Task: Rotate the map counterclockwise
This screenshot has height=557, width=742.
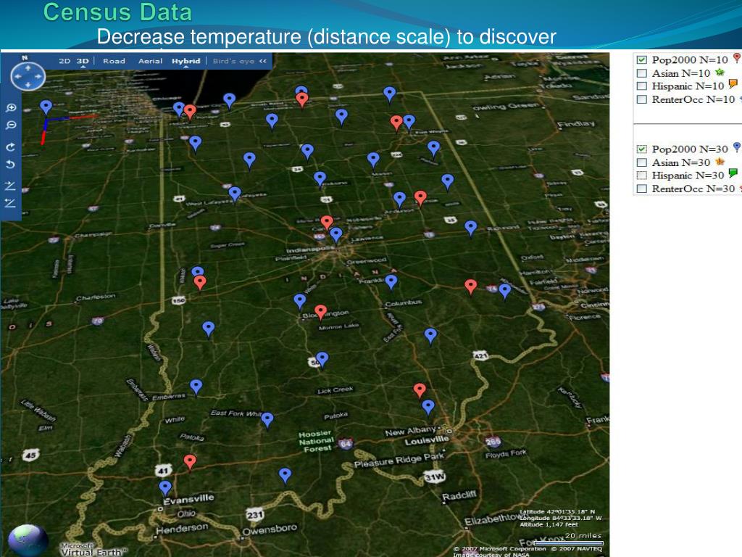Action: point(11,164)
